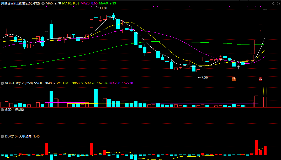Expand the GSD主板副图 dropdown arrow
The width and height of the screenshot is (281, 160).
coord(2,110)
